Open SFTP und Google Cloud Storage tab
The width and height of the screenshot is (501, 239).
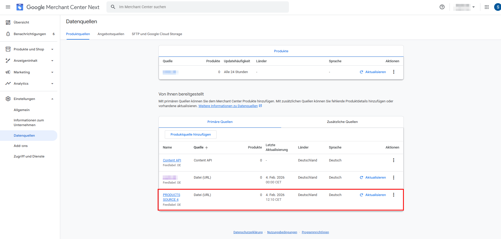pyautogui.click(x=157, y=34)
